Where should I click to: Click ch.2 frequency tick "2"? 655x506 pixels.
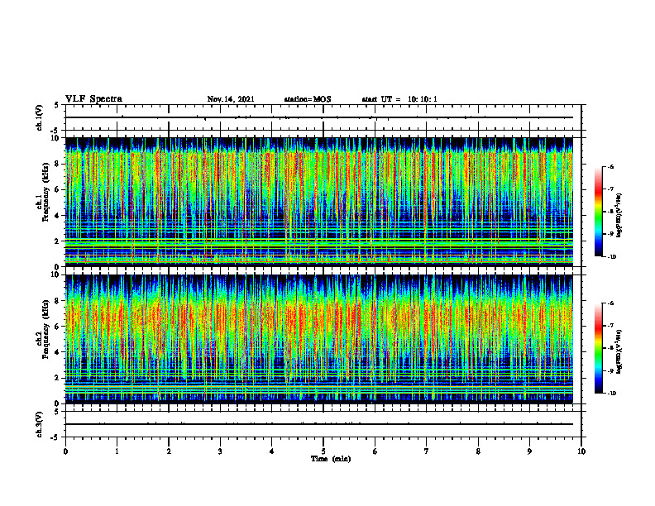tap(58, 378)
